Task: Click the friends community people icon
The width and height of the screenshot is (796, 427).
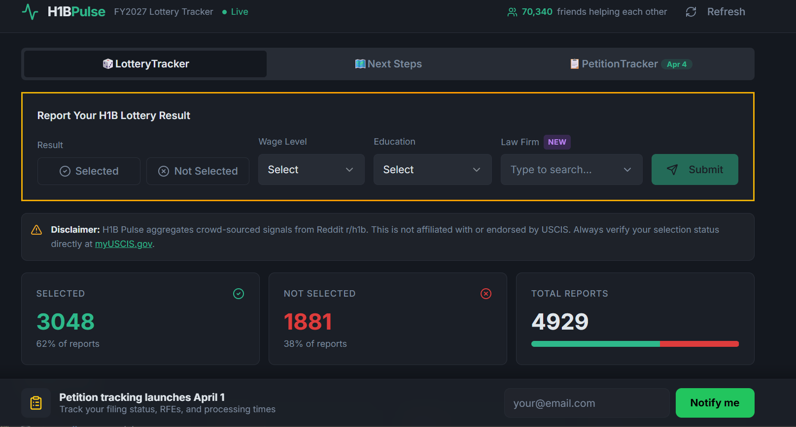Action: [x=512, y=12]
